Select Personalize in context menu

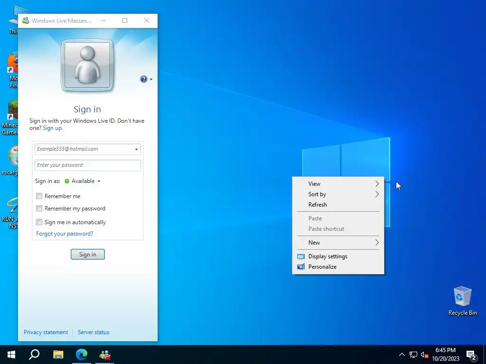(338, 267)
